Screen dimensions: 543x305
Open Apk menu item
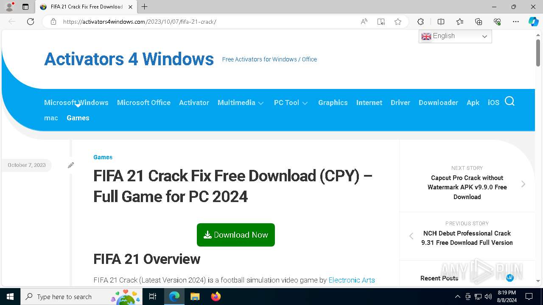(x=473, y=103)
